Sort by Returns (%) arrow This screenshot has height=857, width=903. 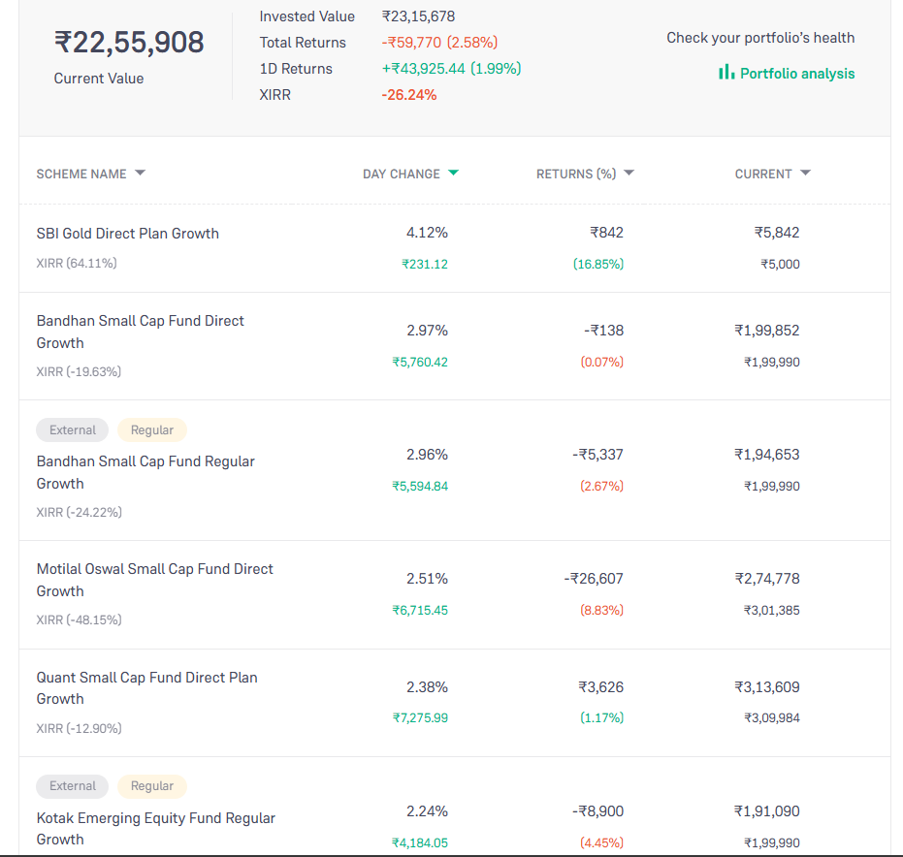[x=629, y=173]
